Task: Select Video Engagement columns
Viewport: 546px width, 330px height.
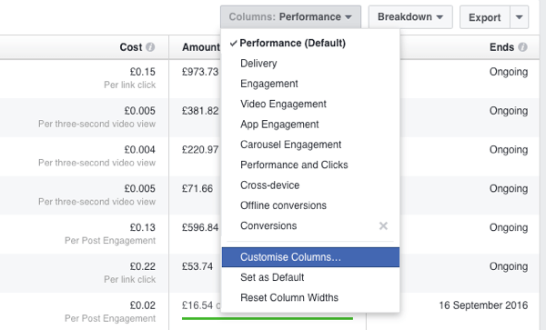Action: tap(310, 104)
